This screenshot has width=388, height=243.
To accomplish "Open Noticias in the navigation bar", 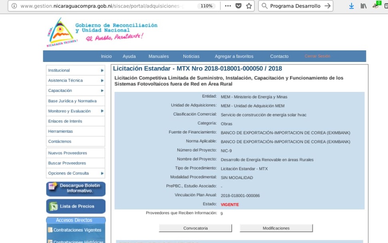I will click(191, 56).
